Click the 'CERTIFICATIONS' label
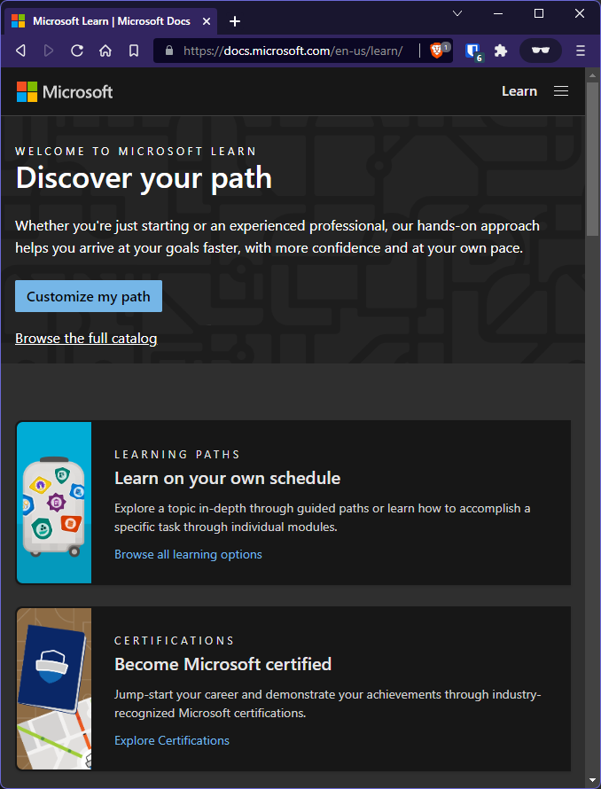The image size is (601, 789). [174, 641]
